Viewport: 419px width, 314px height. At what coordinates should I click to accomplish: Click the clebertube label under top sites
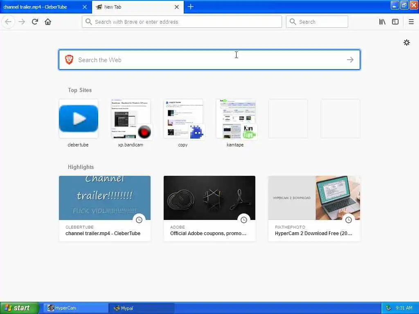[78, 145]
